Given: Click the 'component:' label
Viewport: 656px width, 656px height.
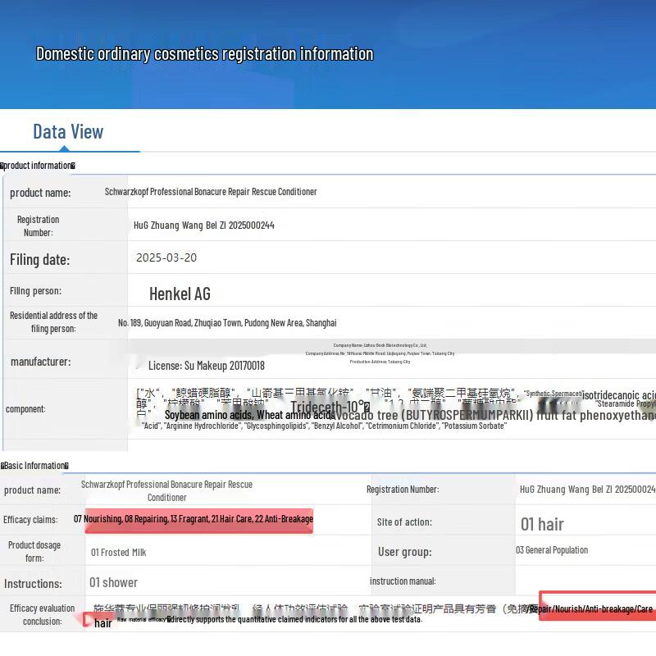Looking at the screenshot, I should pyautogui.click(x=25, y=409).
